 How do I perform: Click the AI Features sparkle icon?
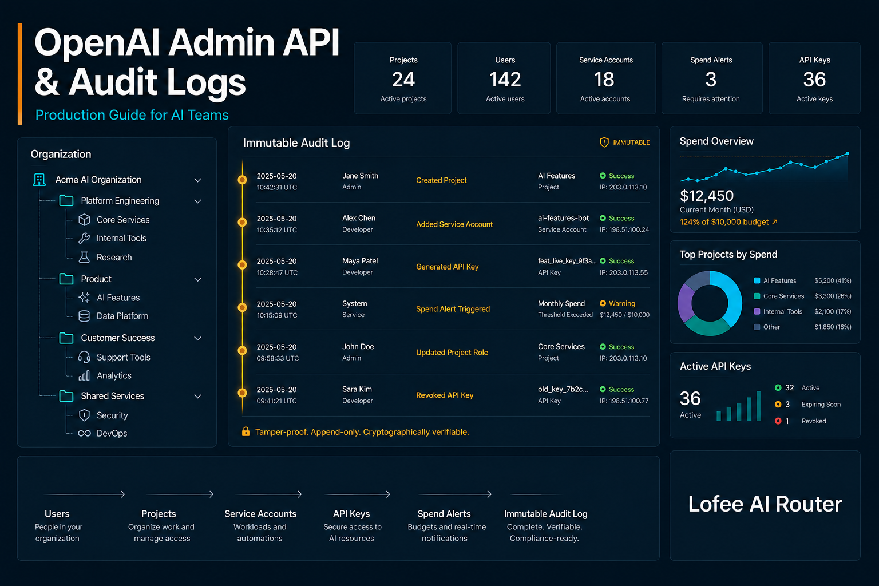(x=84, y=298)
